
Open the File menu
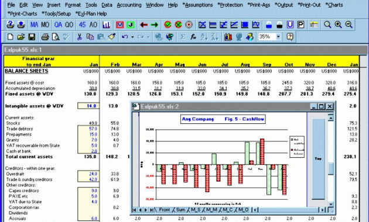tap(11, 5)
